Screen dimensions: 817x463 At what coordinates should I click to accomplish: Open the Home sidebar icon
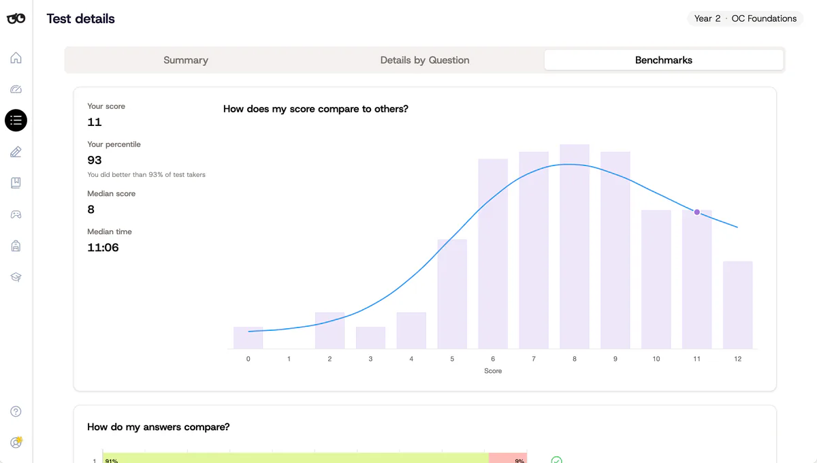tap(16, 58)
